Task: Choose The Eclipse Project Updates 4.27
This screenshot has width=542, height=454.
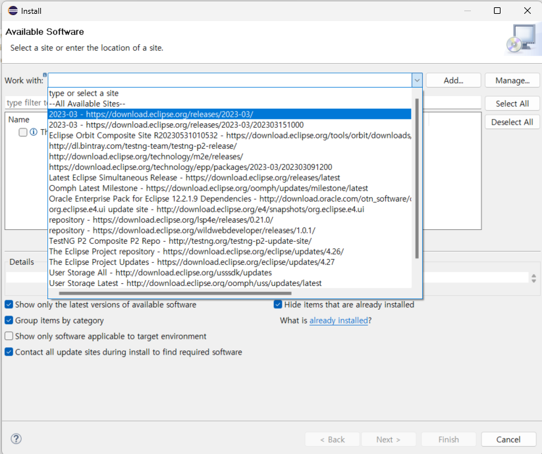Action: (230, 262)
